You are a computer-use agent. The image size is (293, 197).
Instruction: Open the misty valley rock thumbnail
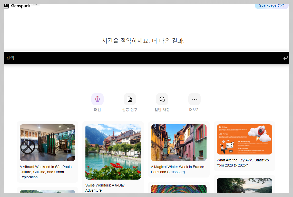coord(245,186)
